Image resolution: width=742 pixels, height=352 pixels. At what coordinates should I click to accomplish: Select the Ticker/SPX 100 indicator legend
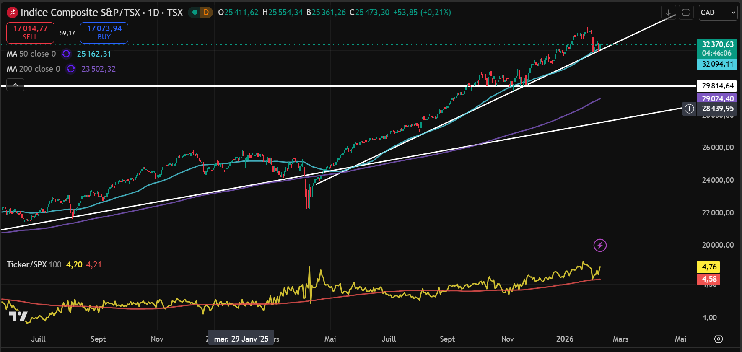click(34, 264)
